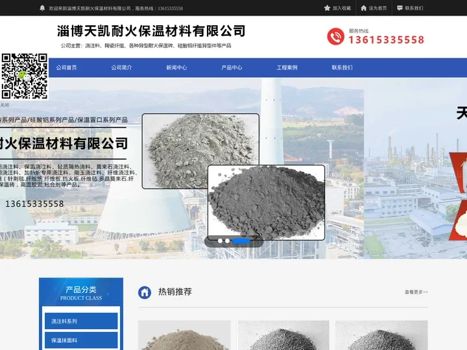
Task: Select 浇注料系列 product category
Action: click(81, 321)
